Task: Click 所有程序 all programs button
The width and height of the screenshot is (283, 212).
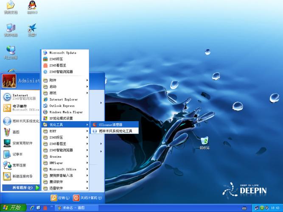Action: point(21,188)
